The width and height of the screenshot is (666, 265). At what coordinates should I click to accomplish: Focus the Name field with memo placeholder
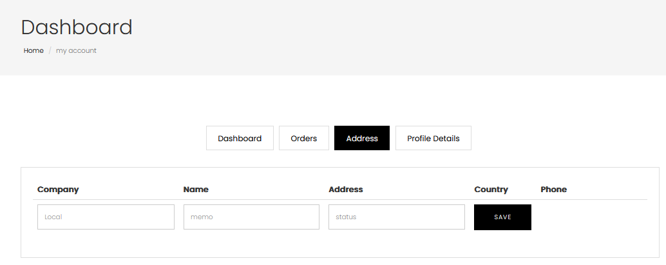click(251, 217)
